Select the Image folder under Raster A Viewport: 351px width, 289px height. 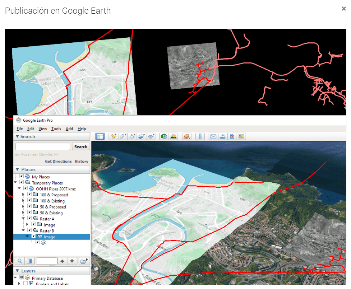point(50,225)
